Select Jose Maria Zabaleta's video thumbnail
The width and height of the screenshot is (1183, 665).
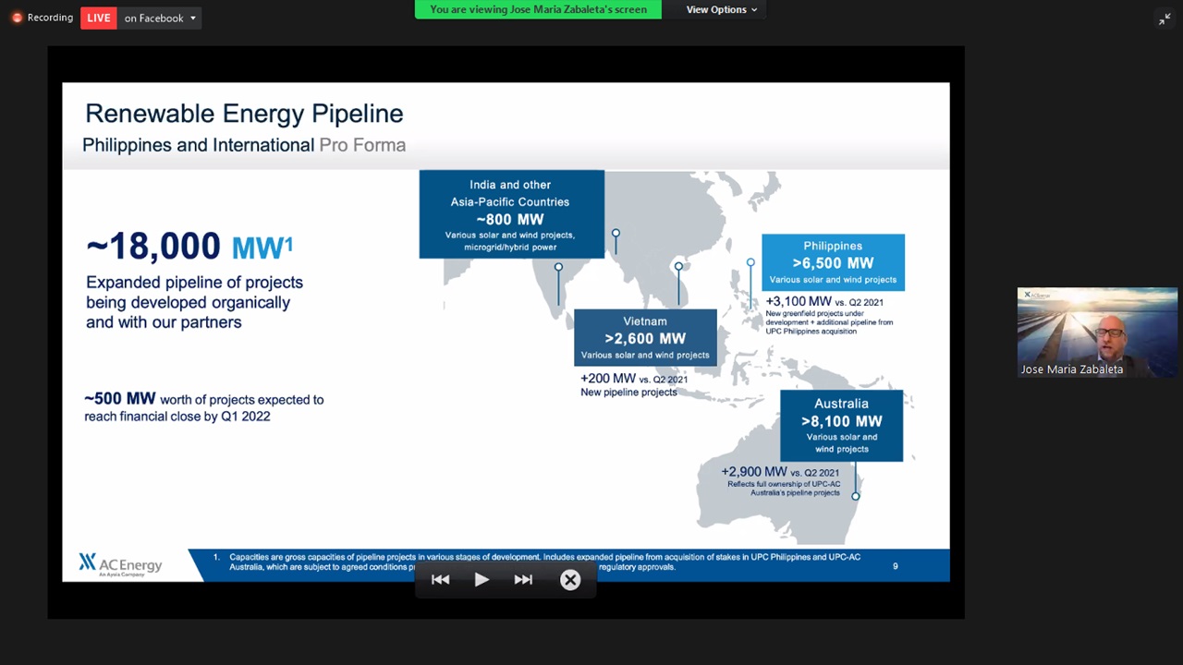click(x=1097, y=332)
